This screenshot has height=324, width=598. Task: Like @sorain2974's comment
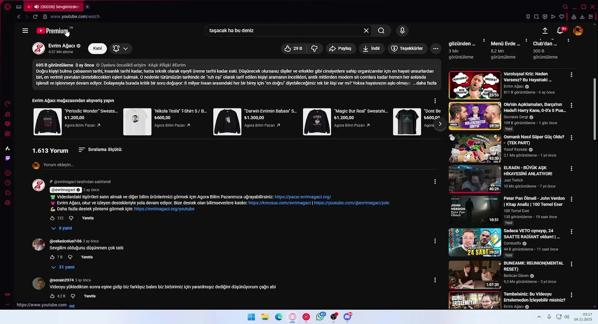click(52, 296)
